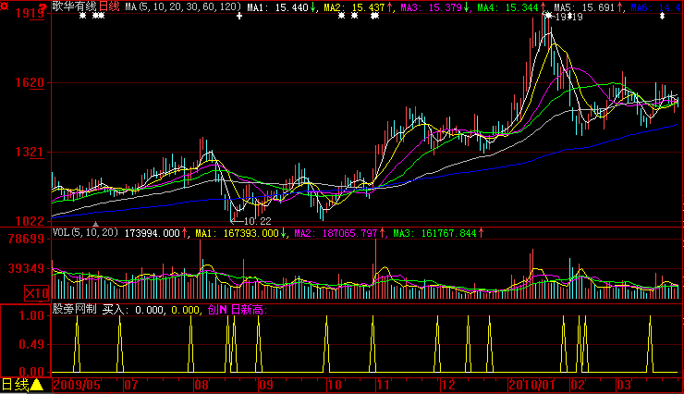Click the white diamond marker at top right
This screenshot has width=684, height=394.
pyautogui.click(x=661, y=16)
